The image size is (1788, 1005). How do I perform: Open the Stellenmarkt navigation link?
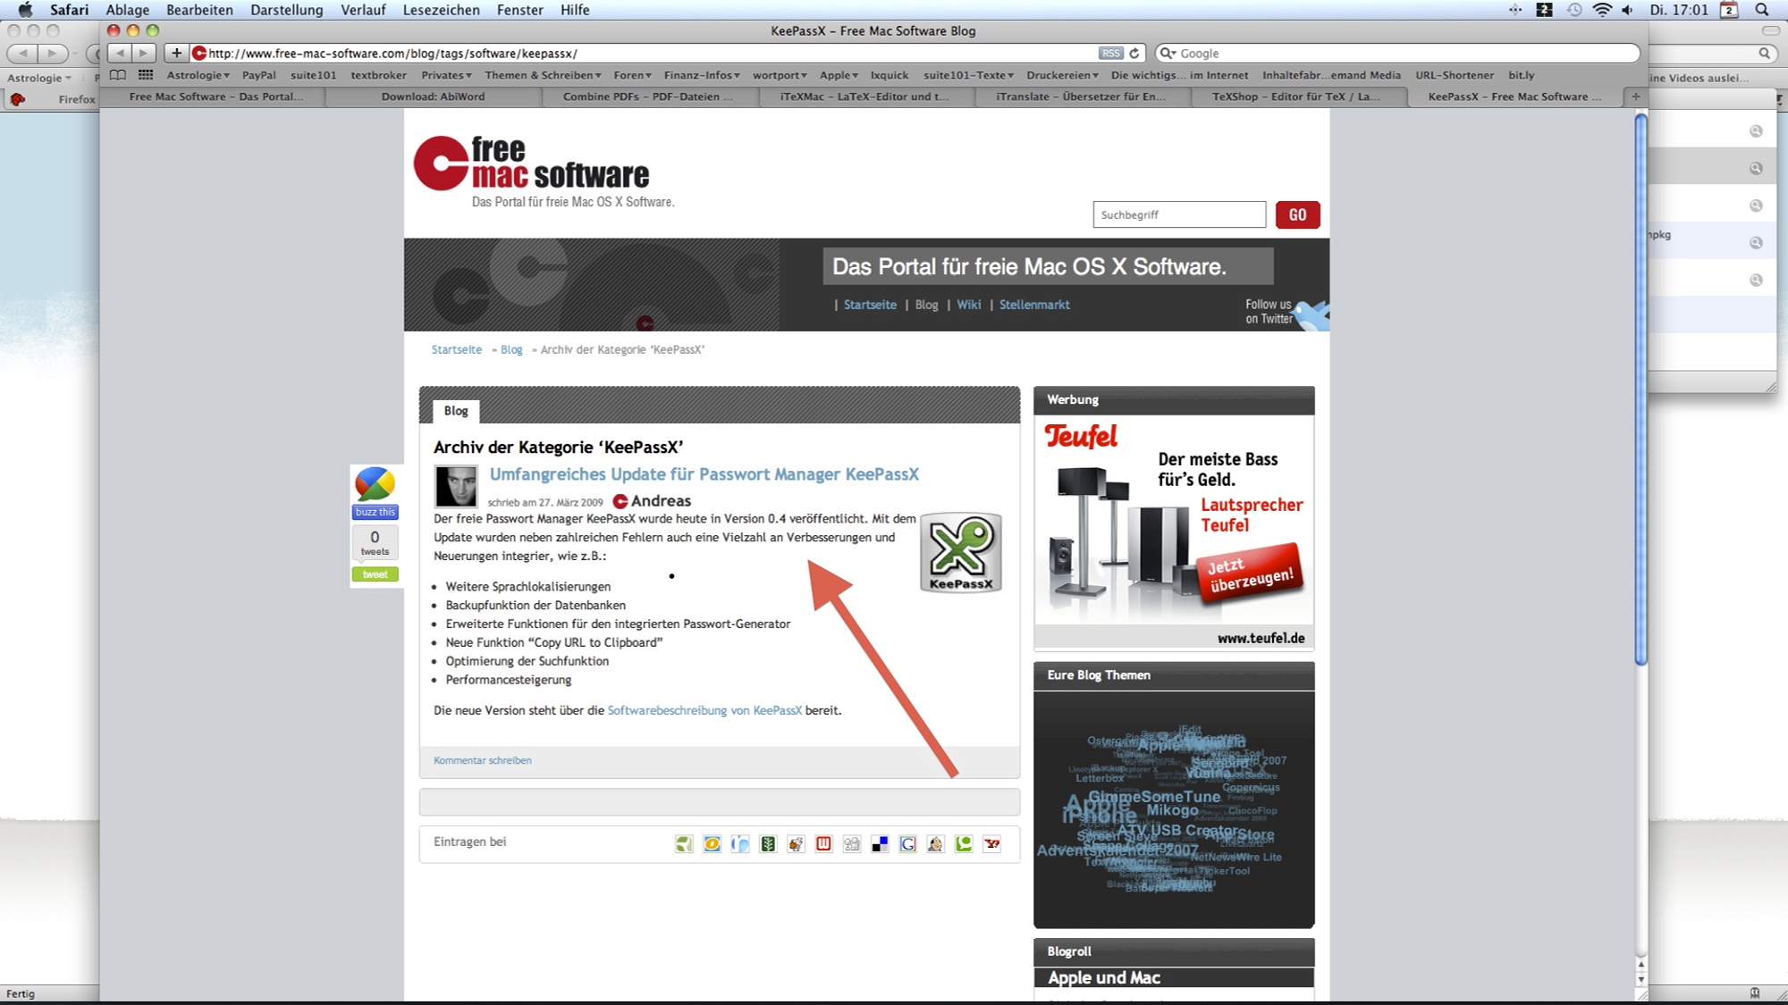[x=1034, y=305]
